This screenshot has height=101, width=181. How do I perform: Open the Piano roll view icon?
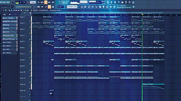(85, 7)
